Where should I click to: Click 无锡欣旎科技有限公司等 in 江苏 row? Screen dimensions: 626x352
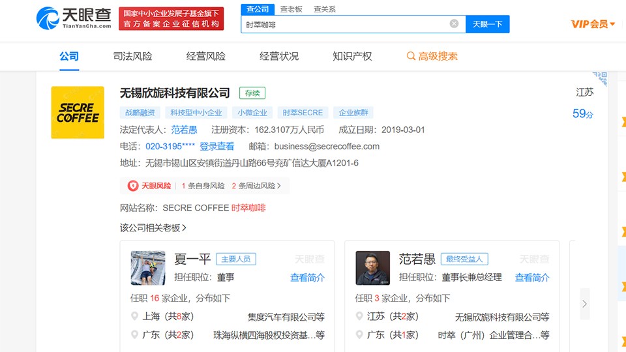(502, 317)
